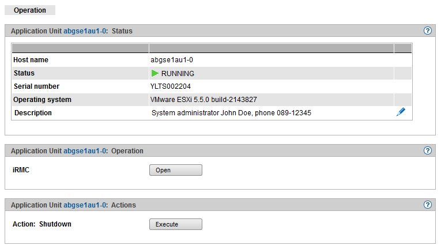Open help for the Operation section
Screen dimensions: 441x249
(x=428, y=150)
